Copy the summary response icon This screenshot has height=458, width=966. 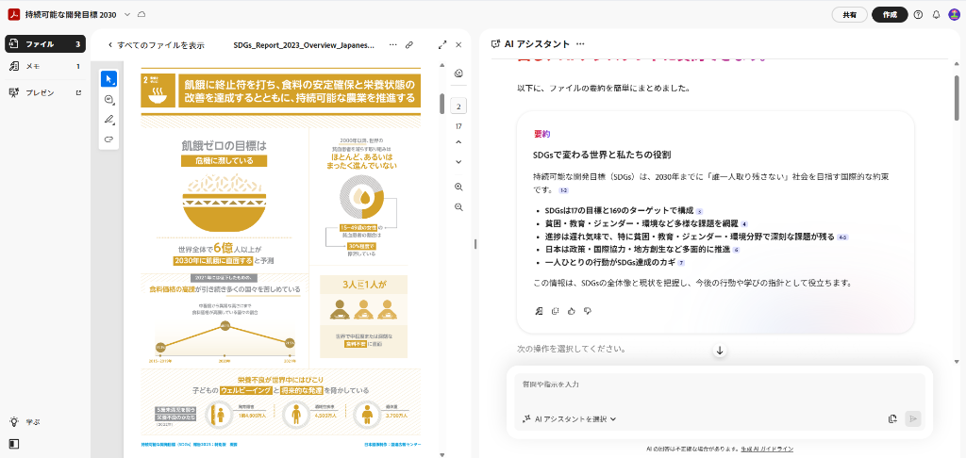tap(555, 311)
